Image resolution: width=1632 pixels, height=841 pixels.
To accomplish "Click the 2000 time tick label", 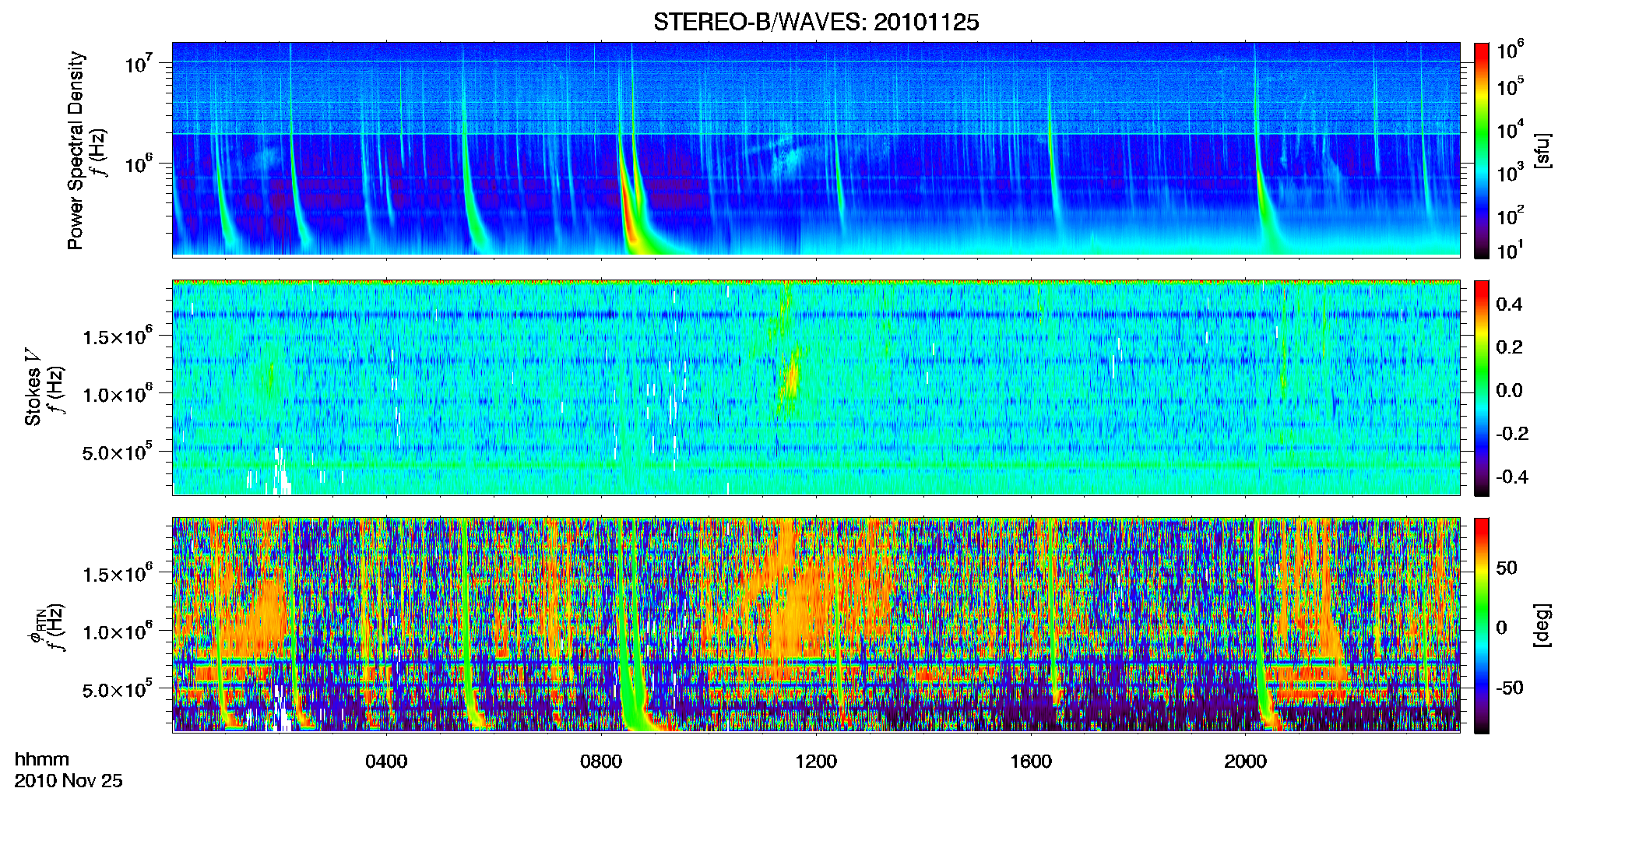I will [x=1245, y=762].
